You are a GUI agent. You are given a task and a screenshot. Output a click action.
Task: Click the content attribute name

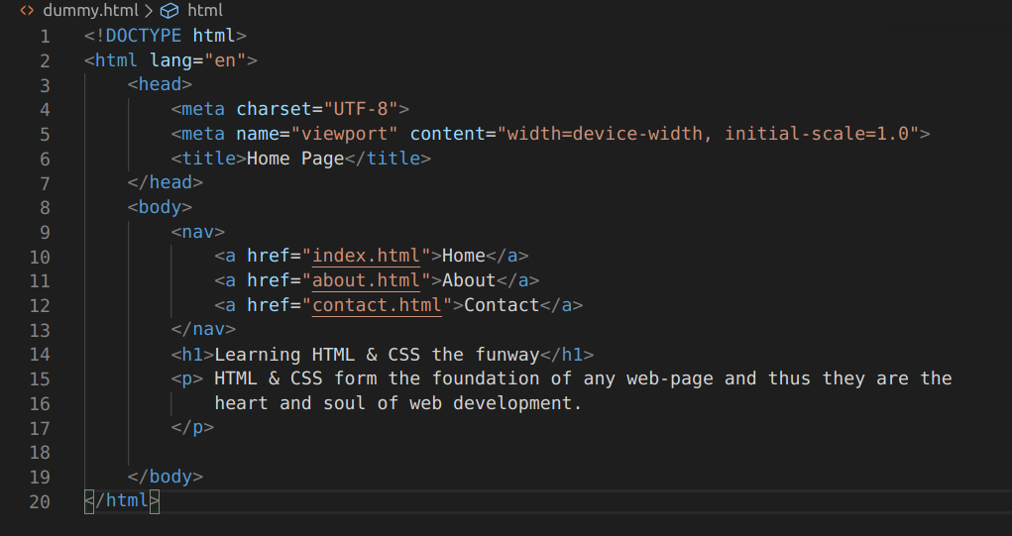[447, 133]
